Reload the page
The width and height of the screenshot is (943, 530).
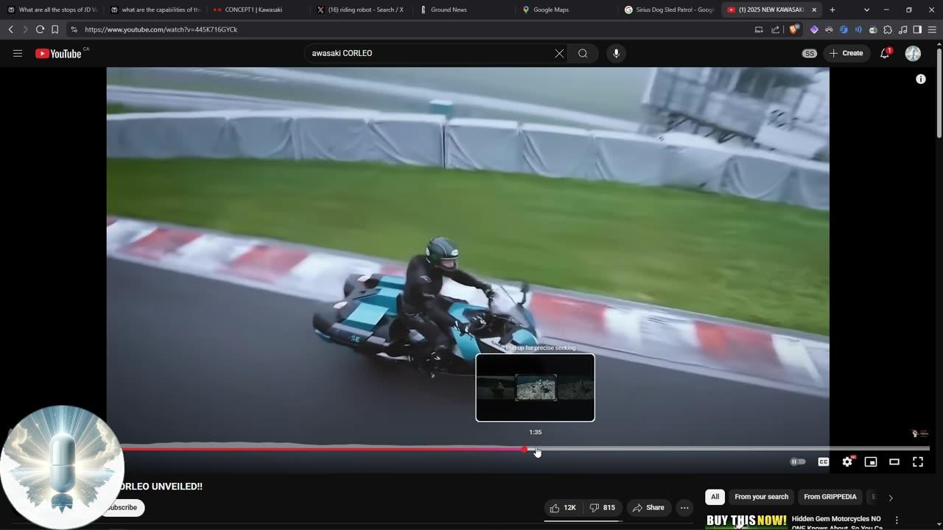click(x=40, y=29)
